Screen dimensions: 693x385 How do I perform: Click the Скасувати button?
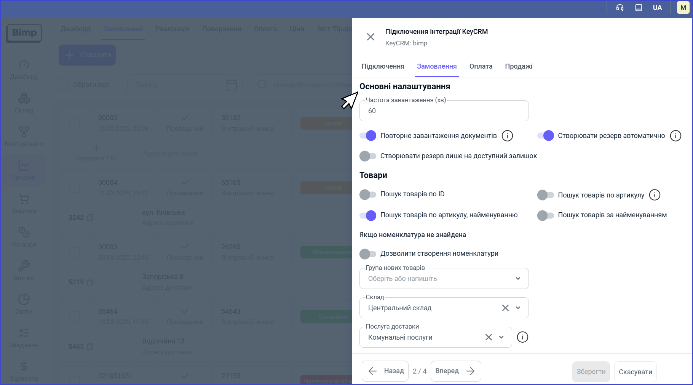pyautogui.click(x=635, y=372)
